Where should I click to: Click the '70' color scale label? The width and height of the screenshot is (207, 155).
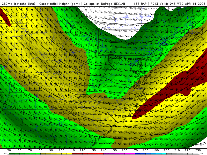(x=30, y=150)
